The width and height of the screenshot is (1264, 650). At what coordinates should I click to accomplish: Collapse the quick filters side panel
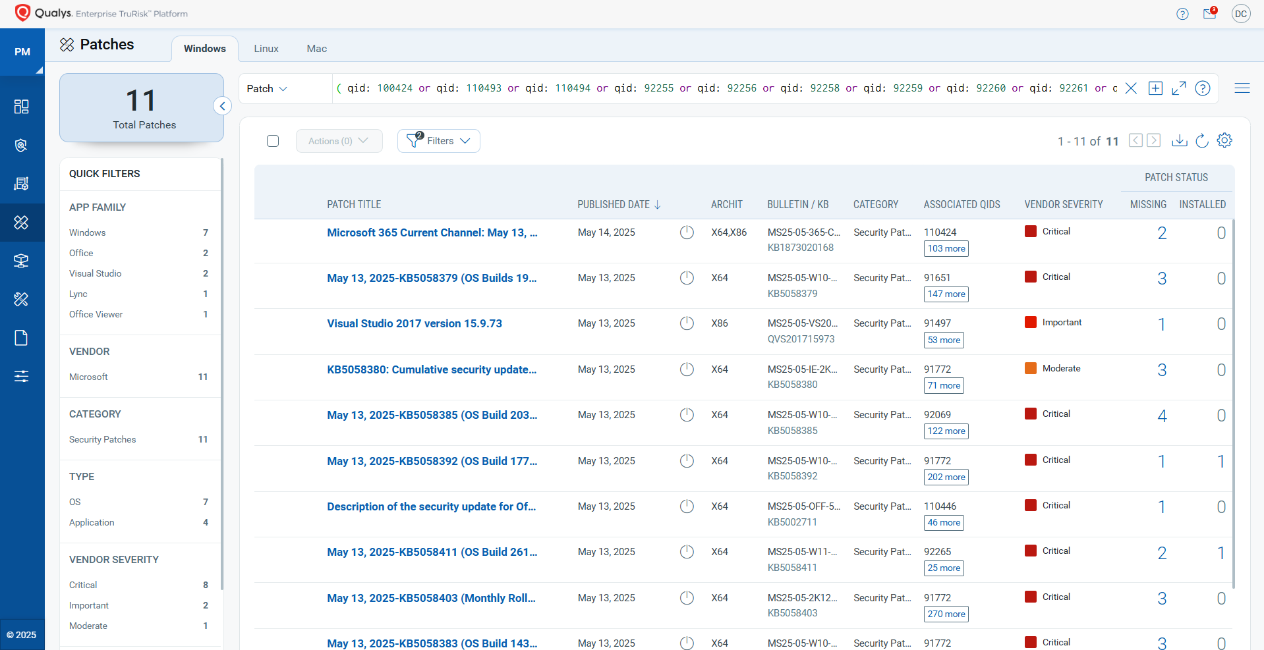(x=223, y=106)
